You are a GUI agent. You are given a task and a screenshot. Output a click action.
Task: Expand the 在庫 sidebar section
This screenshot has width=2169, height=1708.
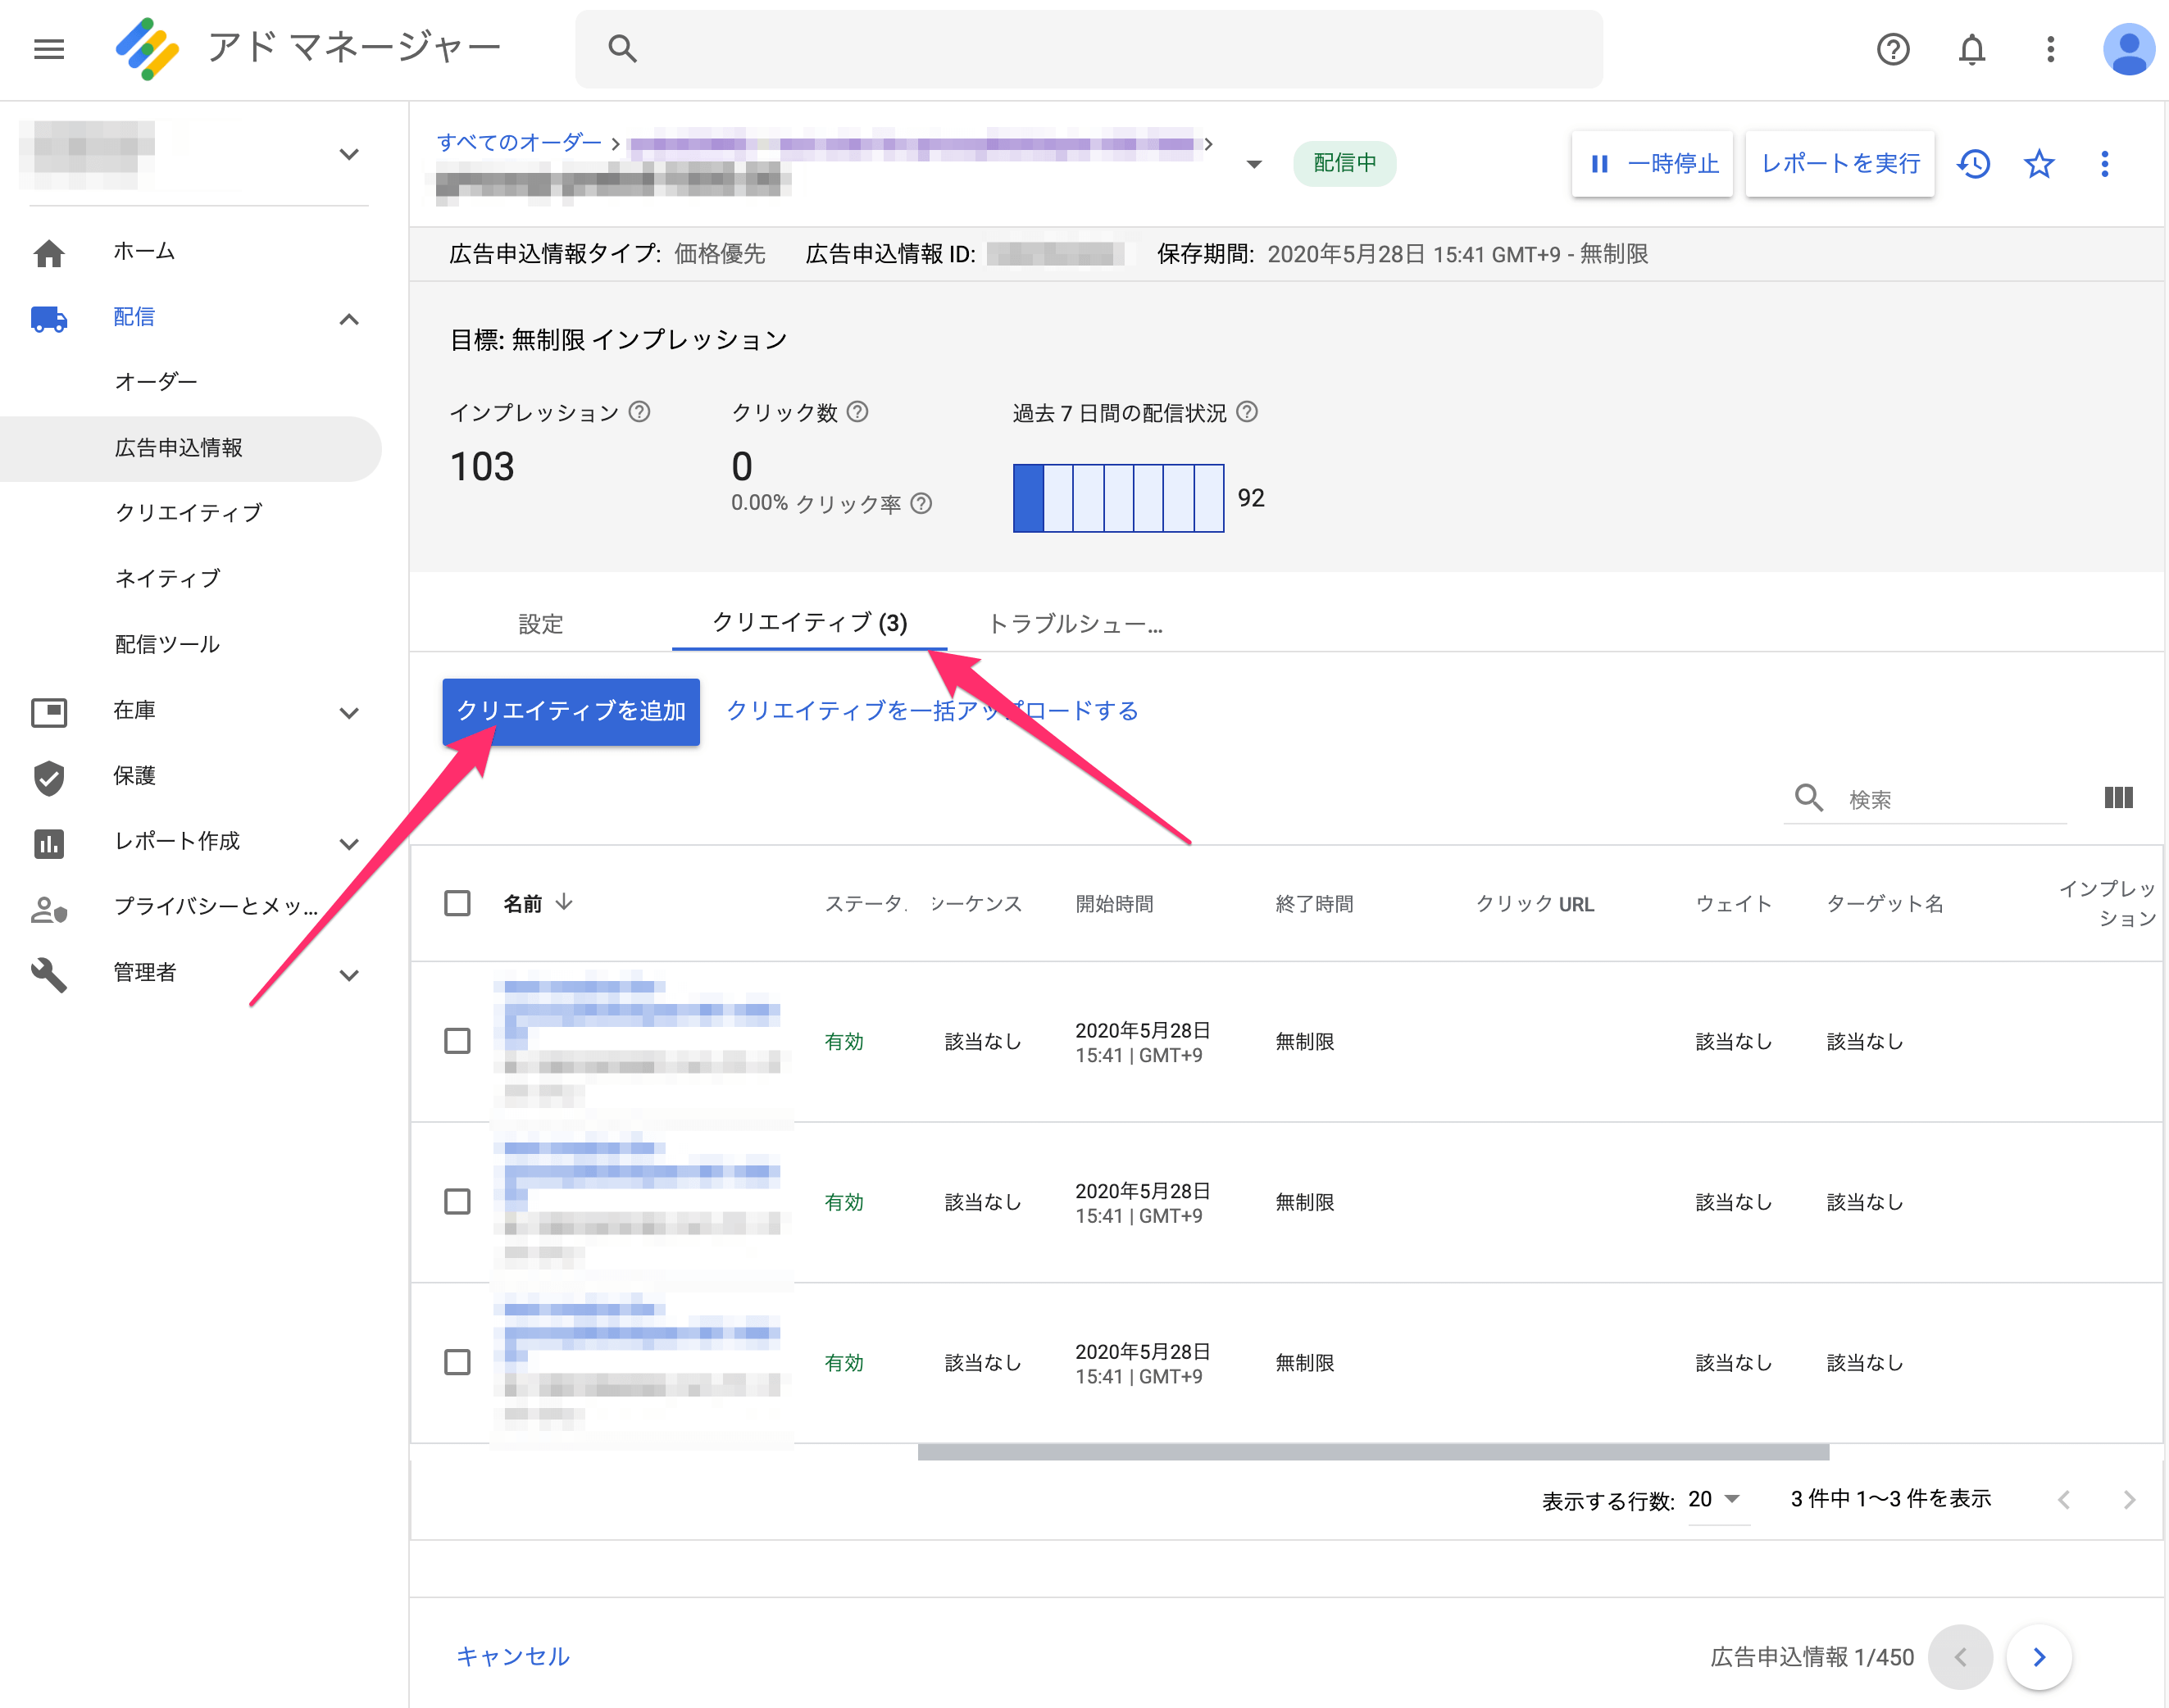pos(348,712)
